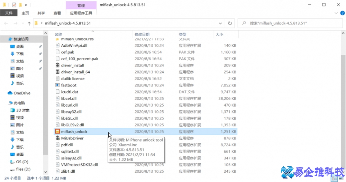The width and height of the screenshot is (346, 182).
Task: Select the zlib1.dll file name
Action: tap(68, 171)
